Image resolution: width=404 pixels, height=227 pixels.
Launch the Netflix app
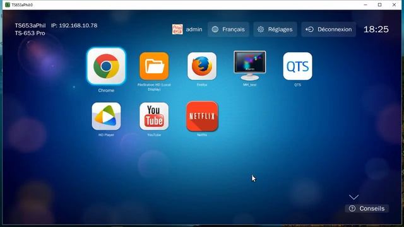202,116
